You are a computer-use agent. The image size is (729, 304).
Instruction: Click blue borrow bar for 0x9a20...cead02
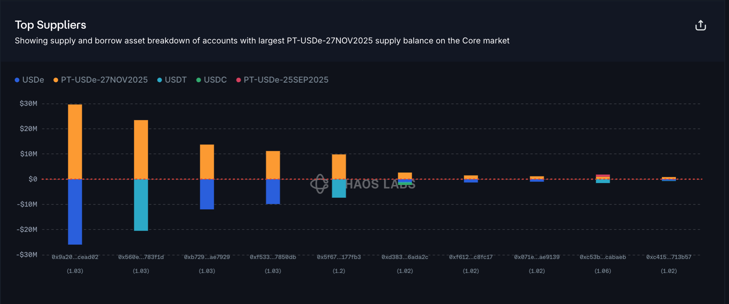pyautogui.click(x=75, y=212)
